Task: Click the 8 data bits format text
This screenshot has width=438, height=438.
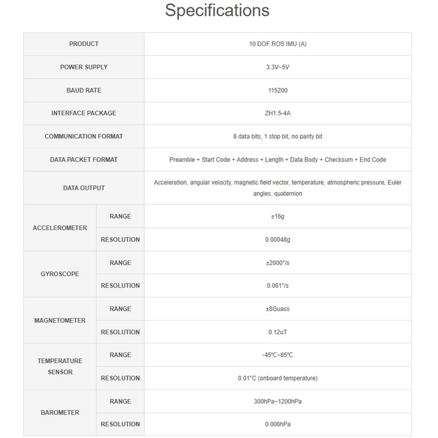Action: [278, 136]
